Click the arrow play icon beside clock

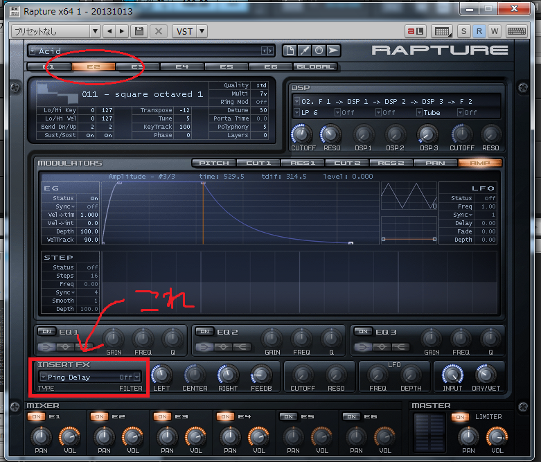coord(333,51)
